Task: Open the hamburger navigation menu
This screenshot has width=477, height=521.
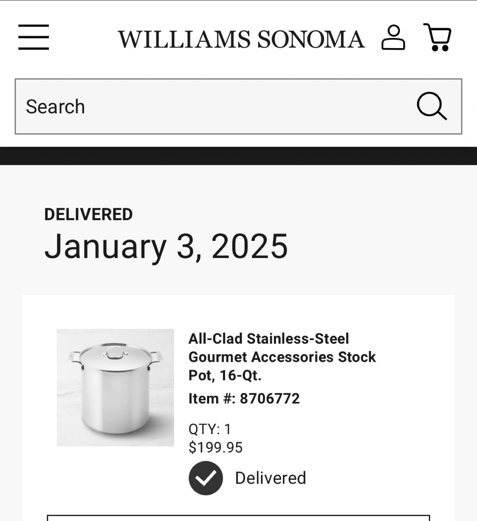Action: tap(33, 37)
